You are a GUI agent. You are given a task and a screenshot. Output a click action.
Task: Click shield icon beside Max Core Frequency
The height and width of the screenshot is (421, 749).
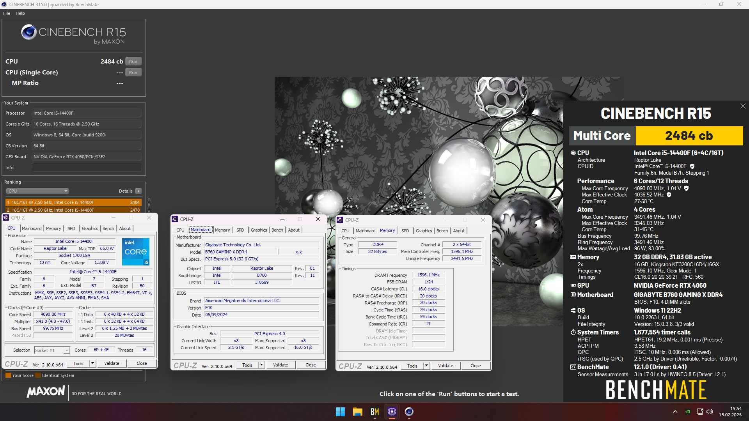click(687, 188)
